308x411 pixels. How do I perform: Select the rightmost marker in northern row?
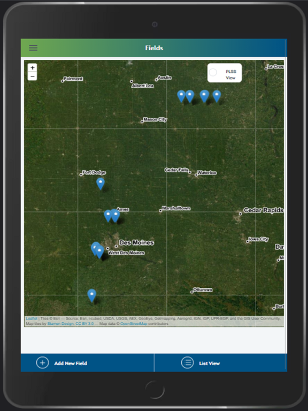pos(217,96)
